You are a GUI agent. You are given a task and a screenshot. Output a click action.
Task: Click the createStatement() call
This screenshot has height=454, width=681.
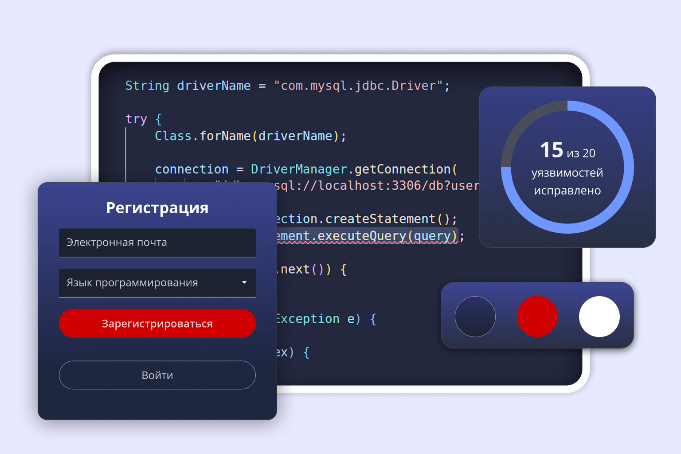(x=381, y=219)
